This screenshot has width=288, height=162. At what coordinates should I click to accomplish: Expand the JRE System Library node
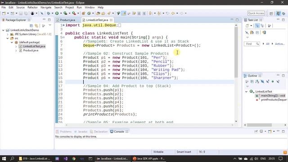(x=8, y=34)
